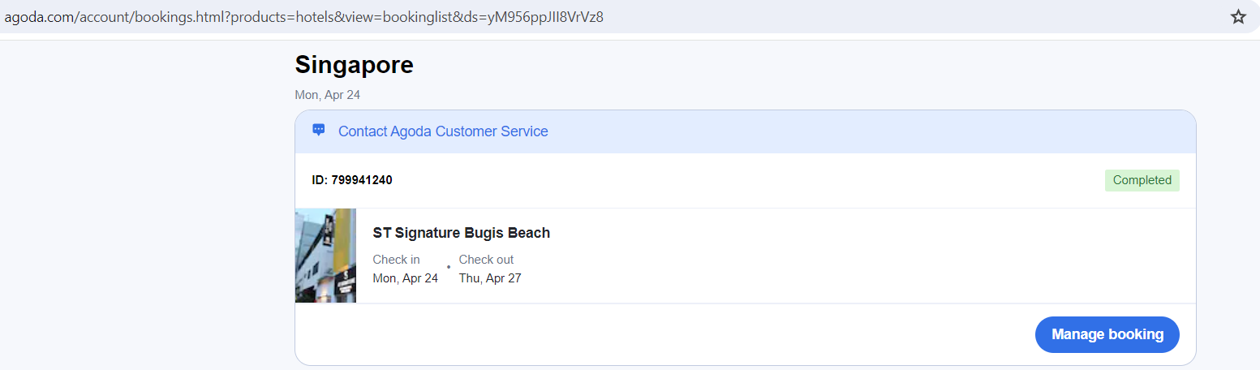Click the Completed status badge
Image resolution: width=1260 pixels, height=370 pixels.
[x=1142, y=180]
